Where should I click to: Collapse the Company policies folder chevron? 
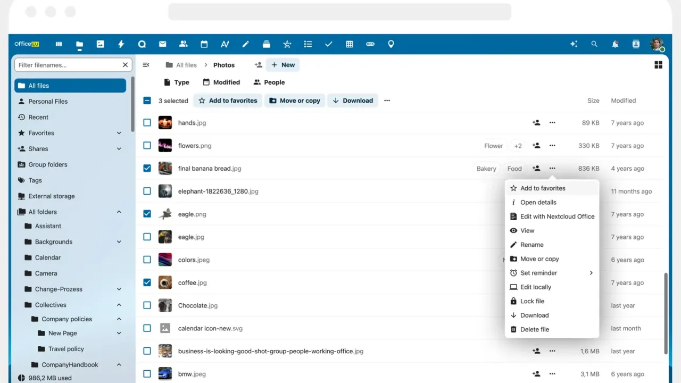(x=119, y=319)
